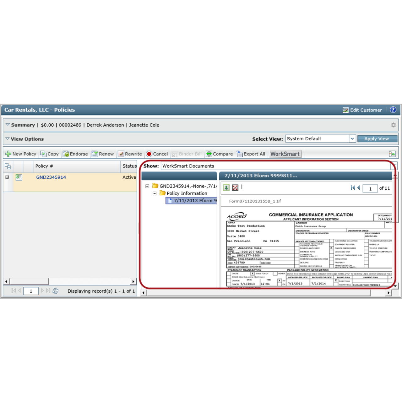Expand the GND2345914 row in the grid
The height and width of the screenshot is (402, 402).
(7, 177)
